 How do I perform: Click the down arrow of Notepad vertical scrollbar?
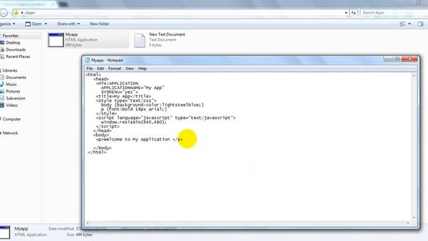coord(414,218)
